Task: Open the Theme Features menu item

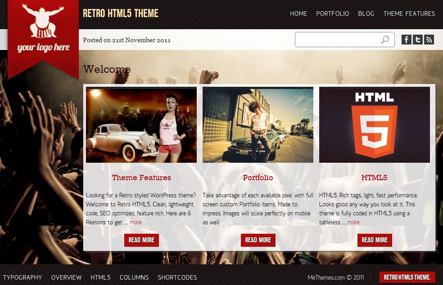Action: pos(409,13)
